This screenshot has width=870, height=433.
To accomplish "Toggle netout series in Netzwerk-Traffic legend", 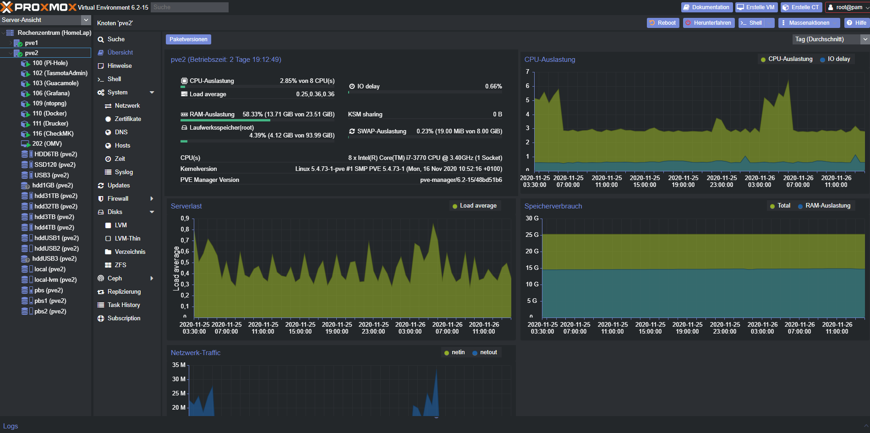I will pos(485,352).
